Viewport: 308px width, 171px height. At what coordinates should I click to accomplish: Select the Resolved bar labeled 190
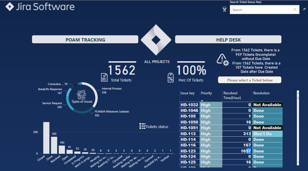[x=62, y=150]
